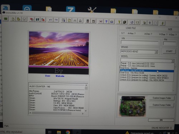The height and width of the screenshot is (134, 179).
Task: Choose Start Error - Vito MCU HC08
Action: click(132, 73)
